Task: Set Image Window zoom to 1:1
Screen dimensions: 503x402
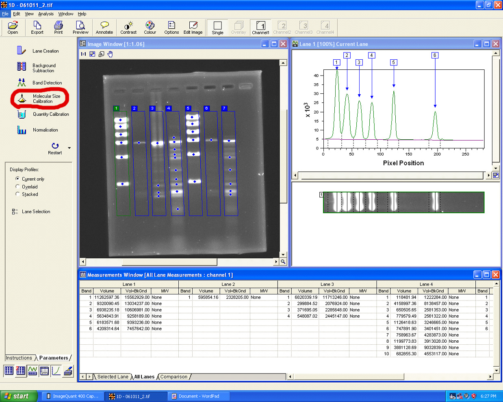Action: (x=83, y=54)
